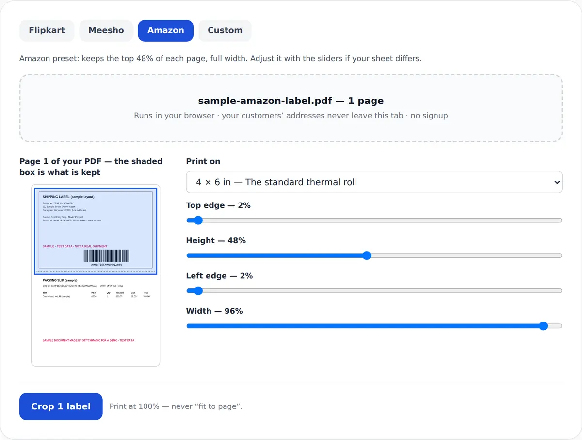
Task: Click the 'Width — 96%' label
Action: (x=214, y=311)
